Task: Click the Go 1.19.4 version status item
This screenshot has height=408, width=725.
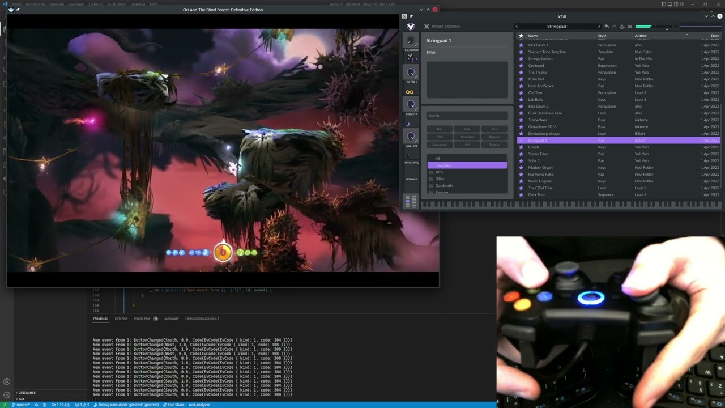Action: 59,405
